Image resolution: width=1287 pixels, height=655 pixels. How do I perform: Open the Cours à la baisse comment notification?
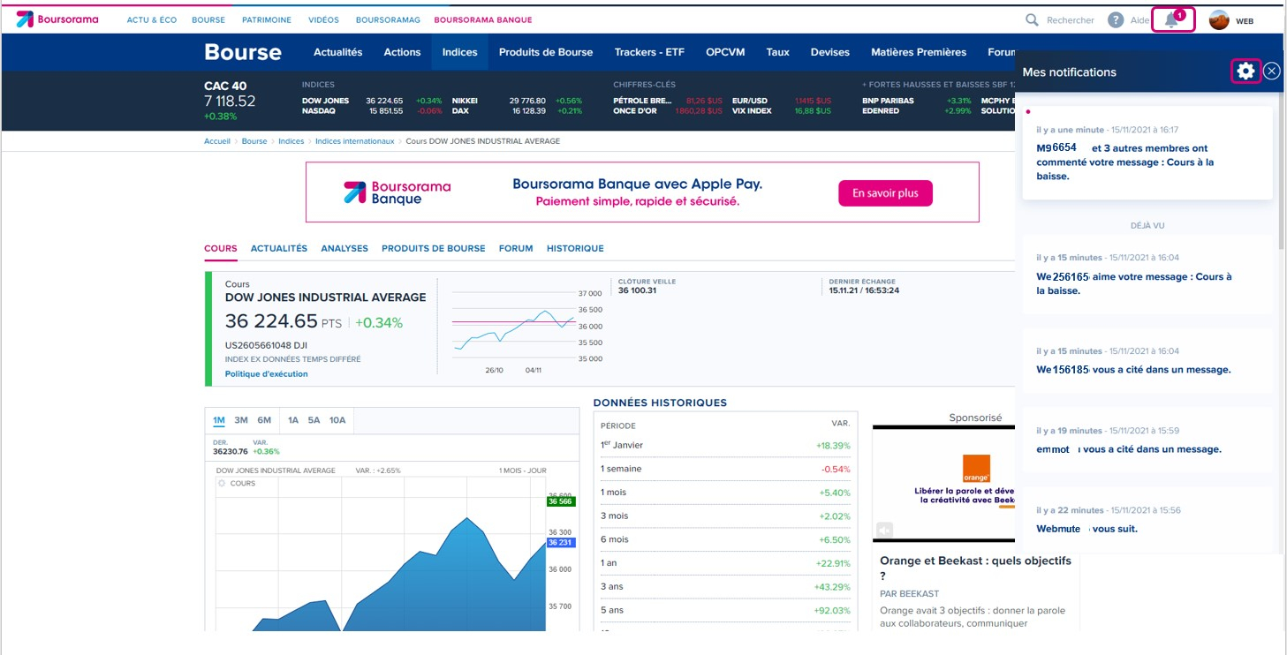(x=1124, y=162)
